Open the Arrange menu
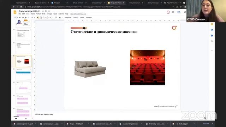The height and width of the screenshot is (127, 226). [x=49, y=14]
